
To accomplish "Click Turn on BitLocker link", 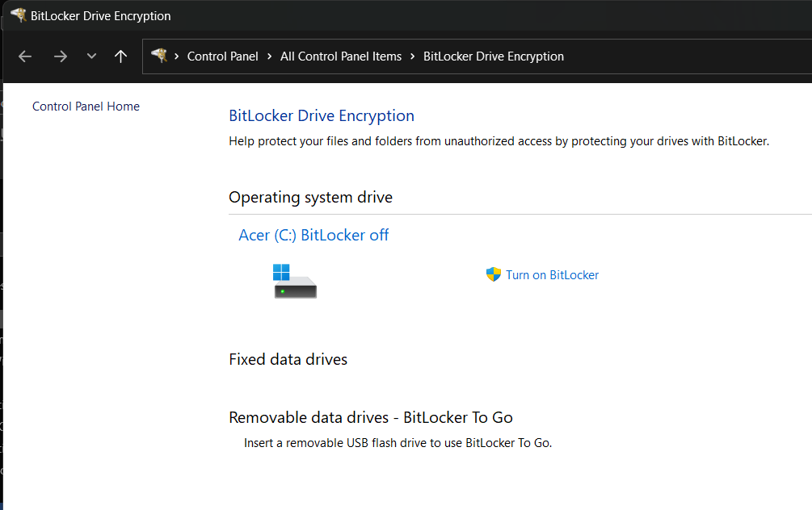I will point(552,274).
